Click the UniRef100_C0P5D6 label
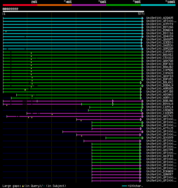178x188 pixels. 160,70
